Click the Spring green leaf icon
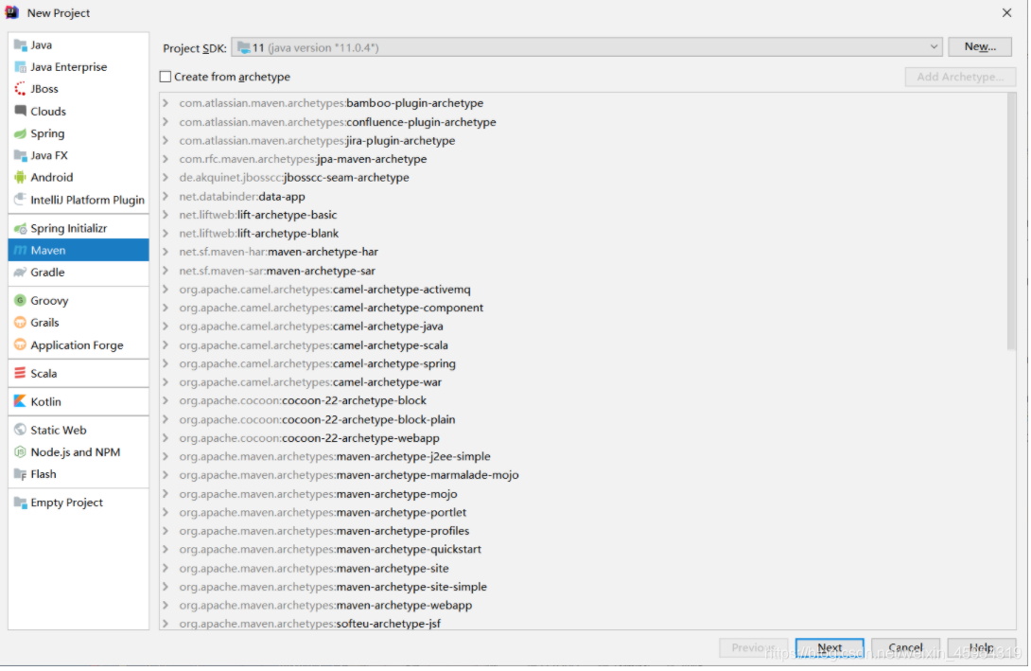This screenshot has height=671, width=1031. point(21,133)
